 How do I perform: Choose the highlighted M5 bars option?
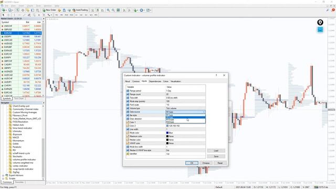point(185,118)
